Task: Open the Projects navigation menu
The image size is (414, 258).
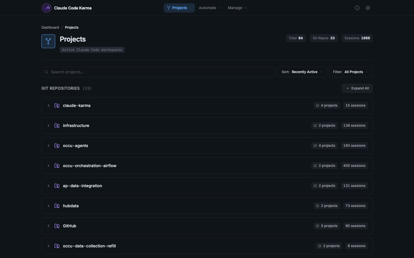Action: (179, 8)
